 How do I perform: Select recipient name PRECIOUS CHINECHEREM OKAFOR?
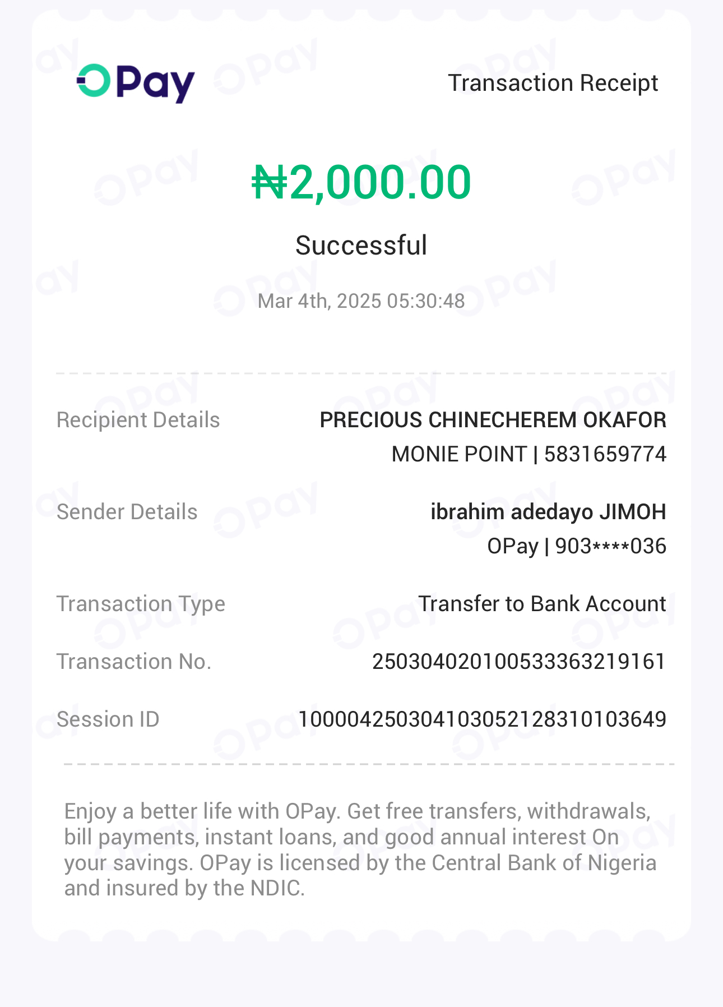493,420
